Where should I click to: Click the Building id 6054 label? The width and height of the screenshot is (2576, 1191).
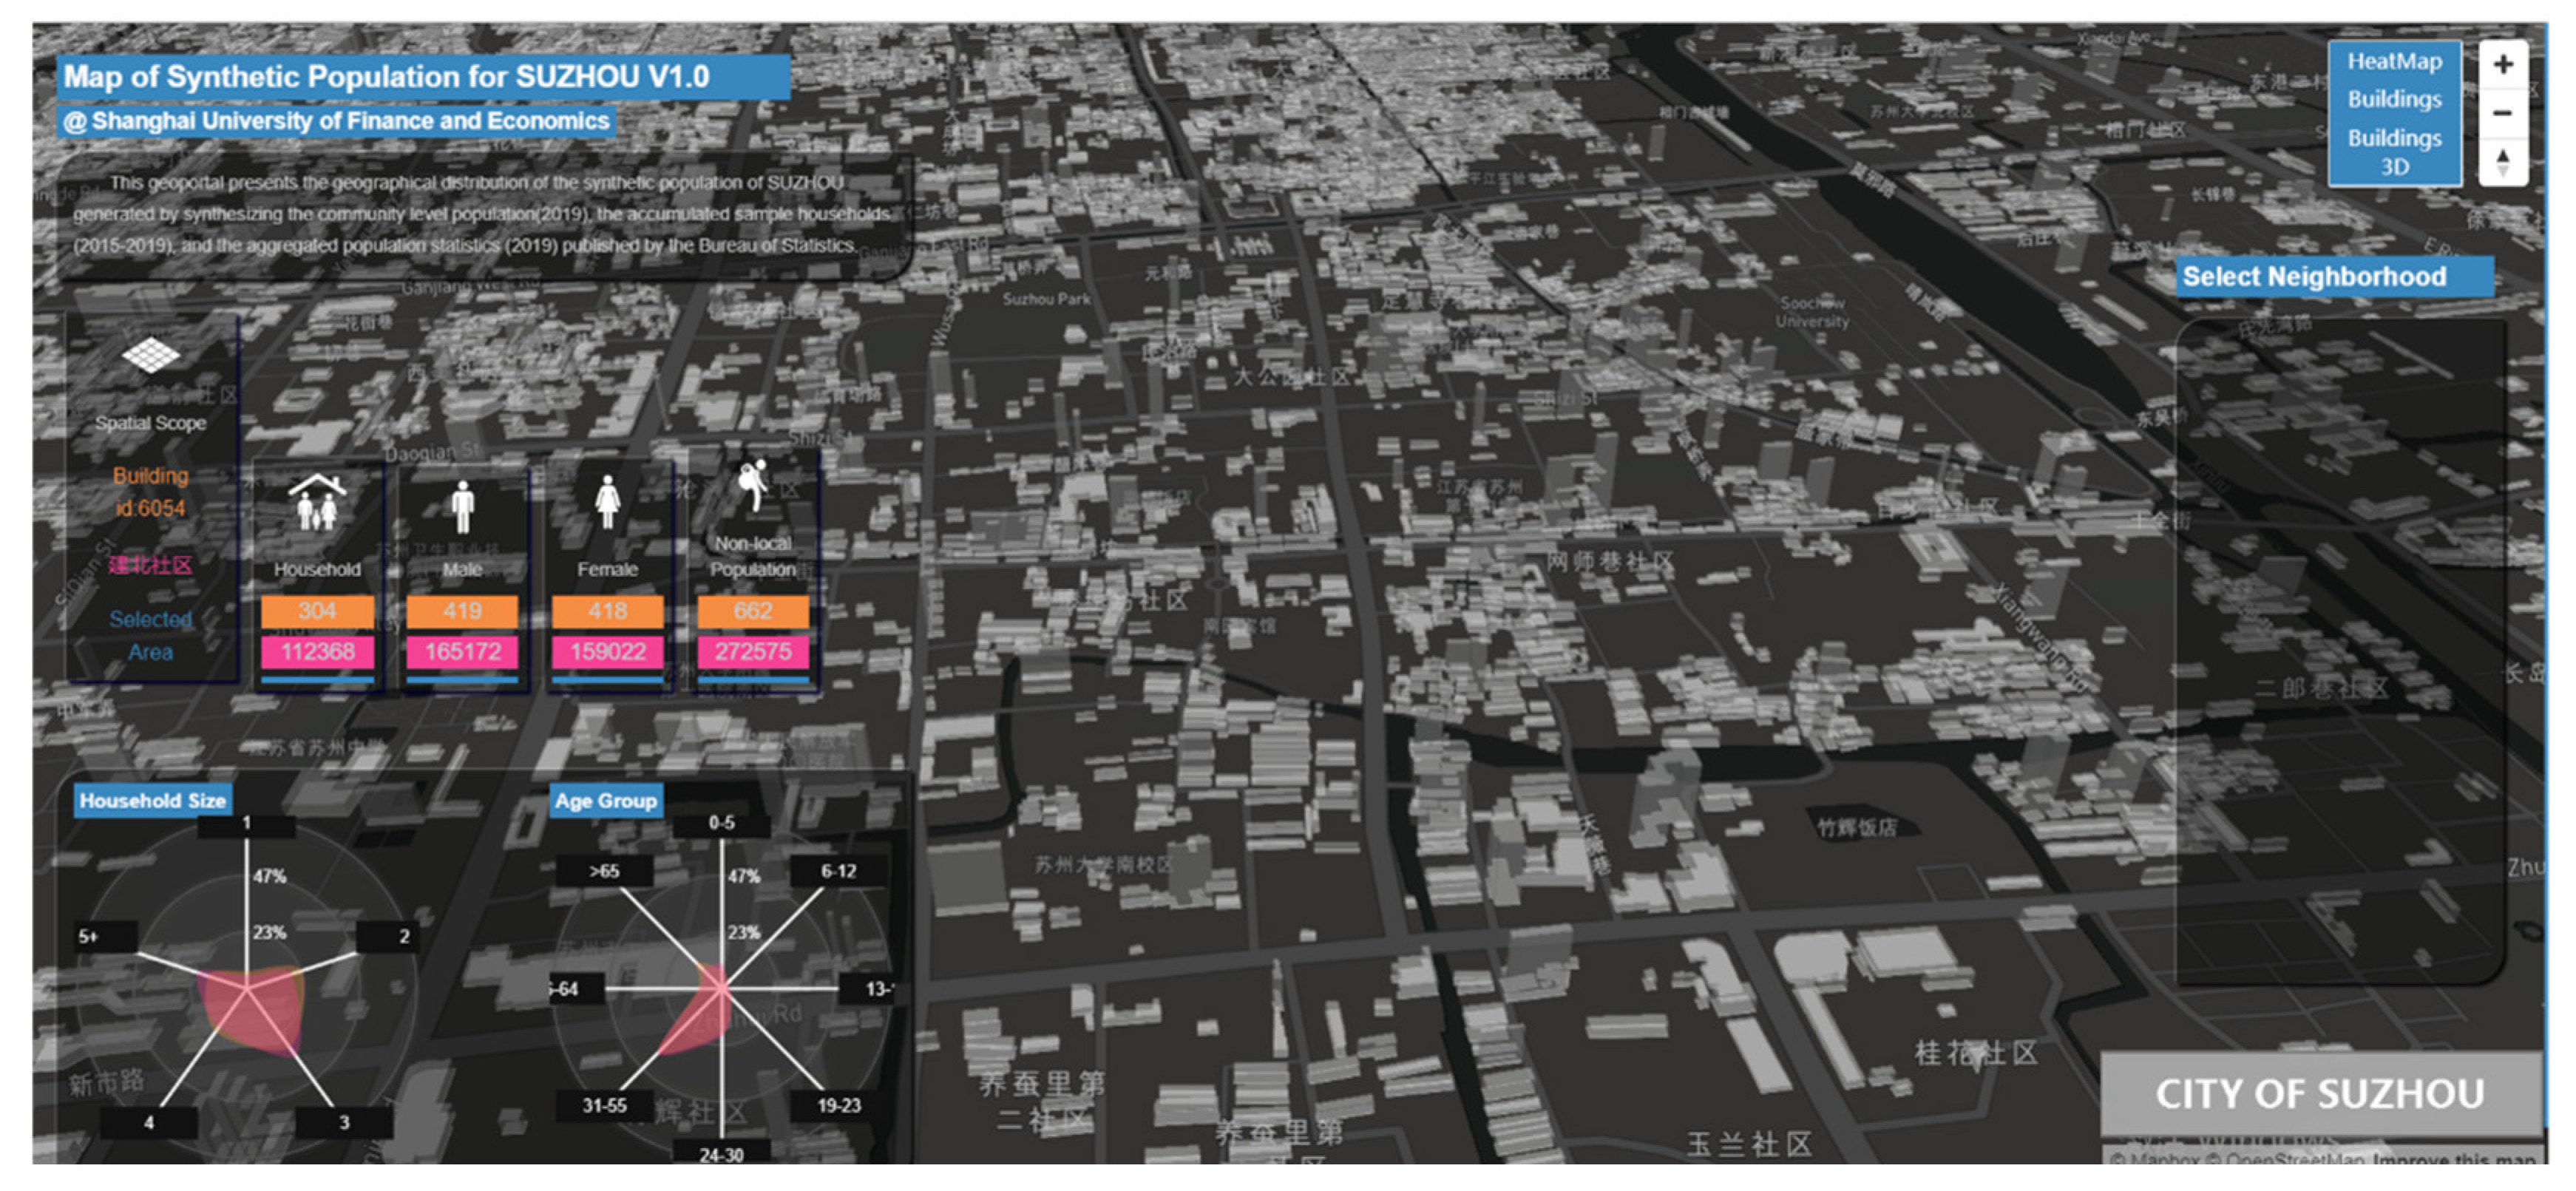150,492
